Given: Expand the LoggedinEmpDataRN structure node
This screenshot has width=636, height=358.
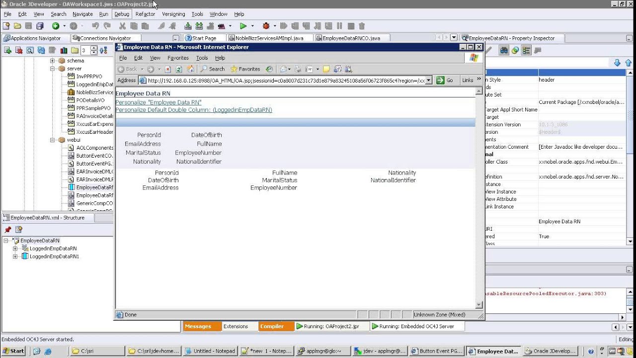Looking at the screenshot, I should click(x=15, y=249).
